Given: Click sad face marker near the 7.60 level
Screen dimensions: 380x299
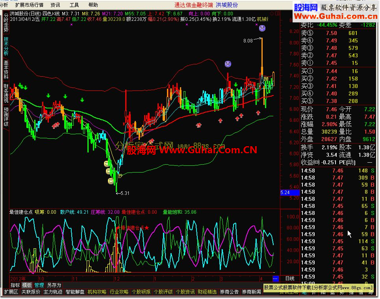Looking at the screenshot, I should [228, 64].
